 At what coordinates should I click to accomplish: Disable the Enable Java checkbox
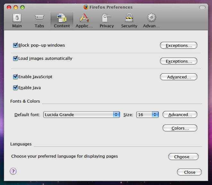coord(15,88)
